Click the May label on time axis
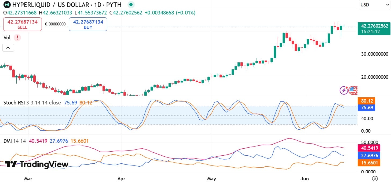 point(211,178)
